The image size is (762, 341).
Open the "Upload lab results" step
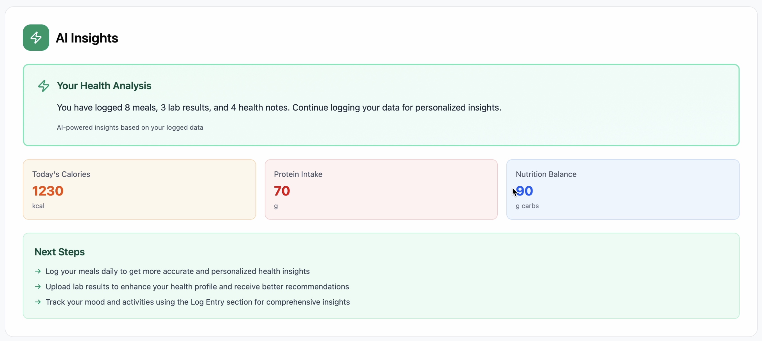pyautogui.click(x=197, y=286)
